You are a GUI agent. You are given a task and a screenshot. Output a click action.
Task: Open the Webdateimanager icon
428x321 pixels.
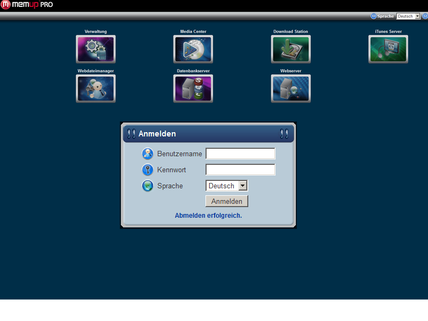point(96,88)
